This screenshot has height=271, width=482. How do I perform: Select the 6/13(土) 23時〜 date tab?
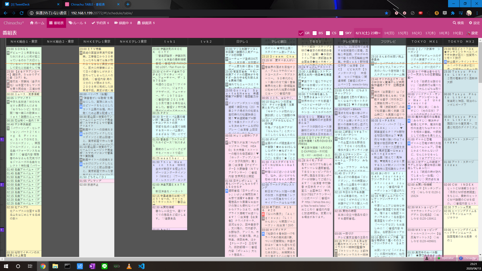click(368, 33)
